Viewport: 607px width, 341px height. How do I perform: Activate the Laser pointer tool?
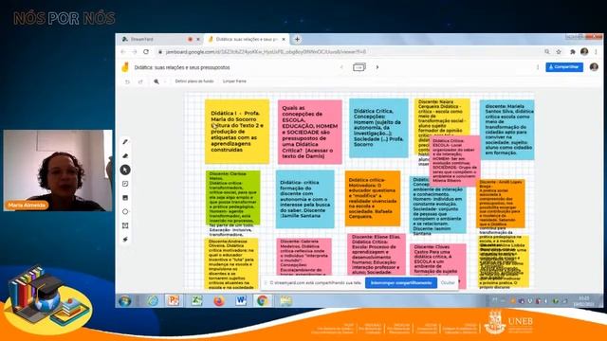coord(125,240)
